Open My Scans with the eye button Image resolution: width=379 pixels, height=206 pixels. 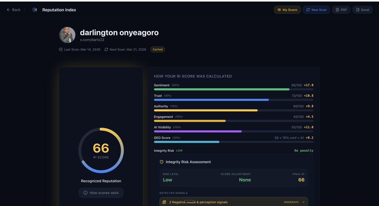(x=287, y=10)
